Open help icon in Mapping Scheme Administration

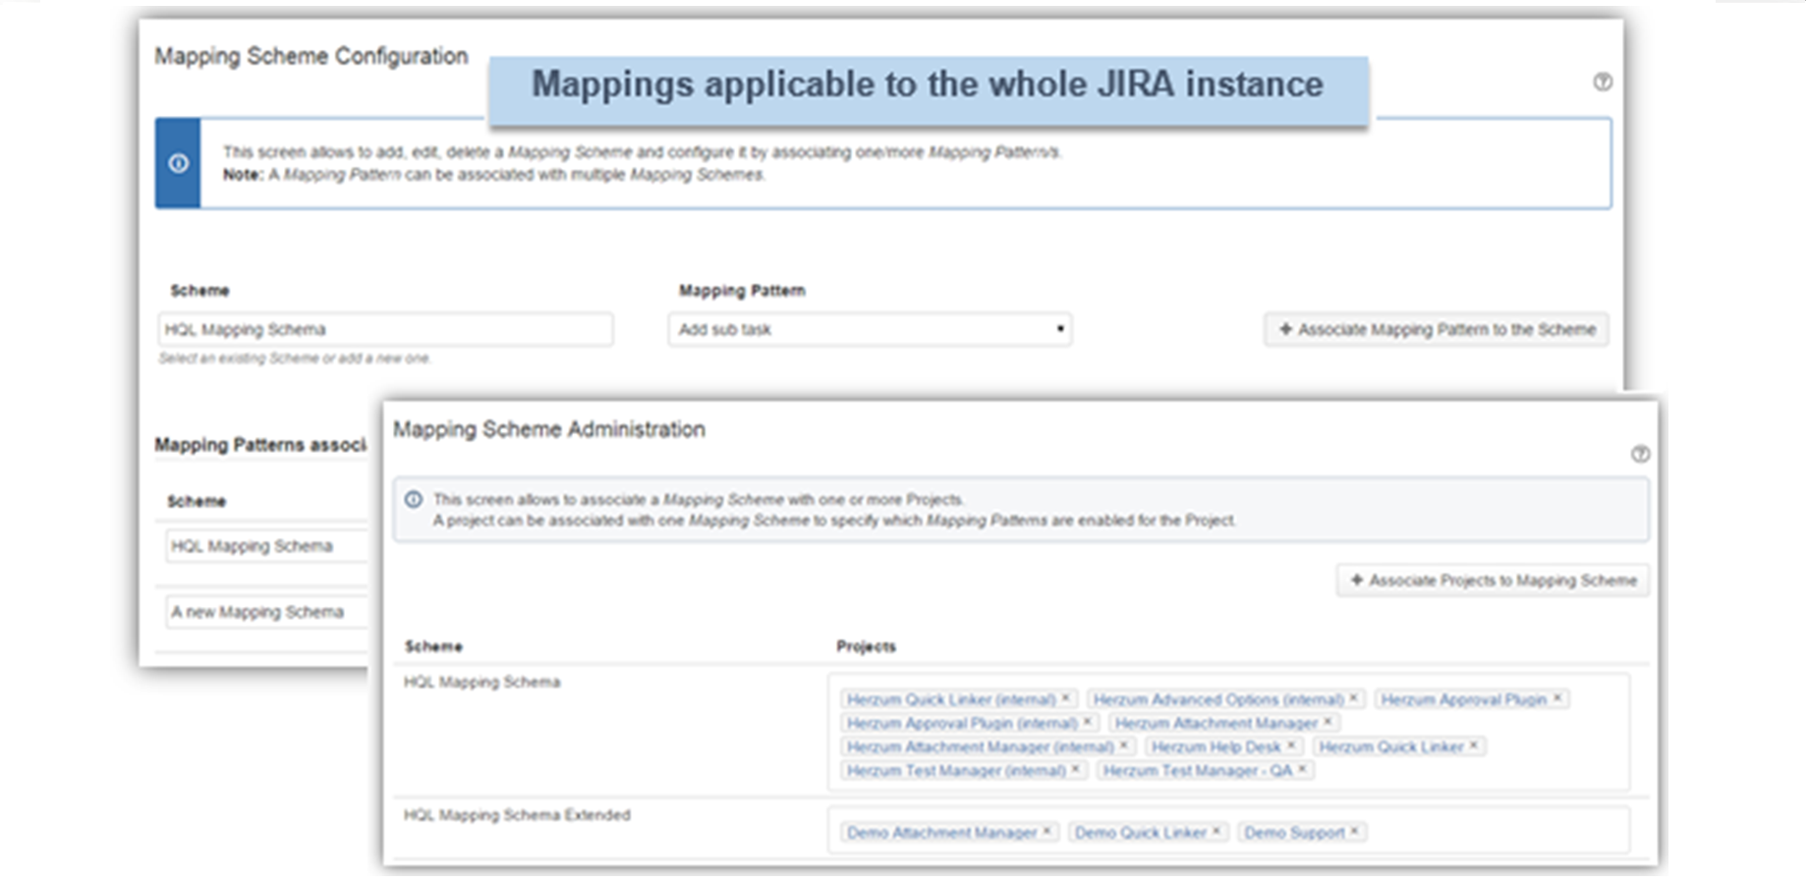coord(1640,454)
